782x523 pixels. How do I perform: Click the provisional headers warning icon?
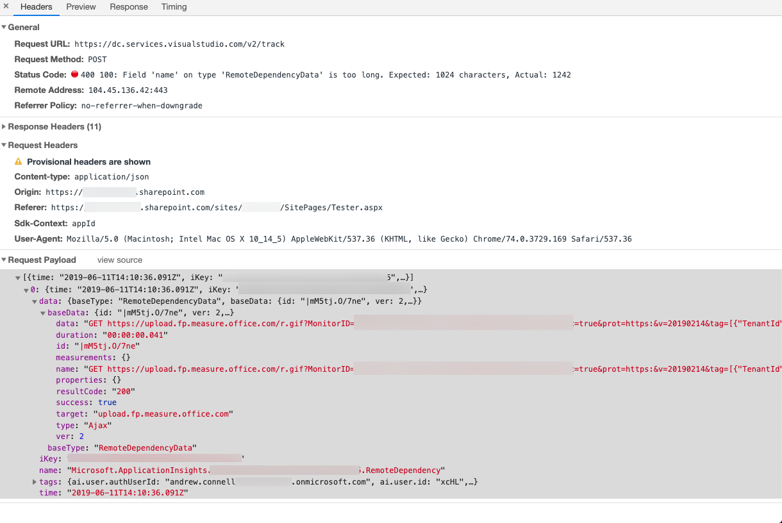(x=18, y=162)
